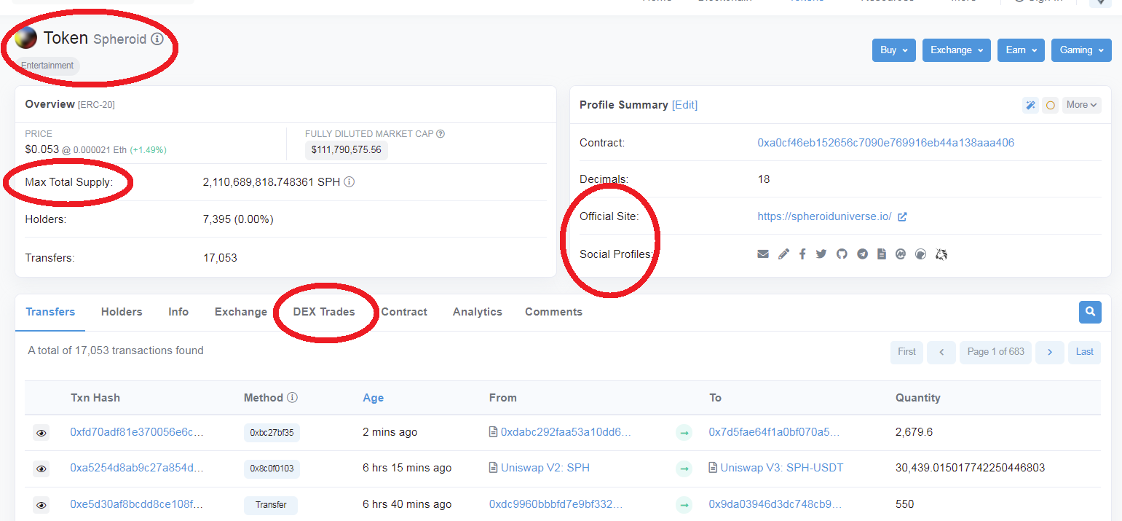Jump to the Last page of transfers

coord(1085,352)
